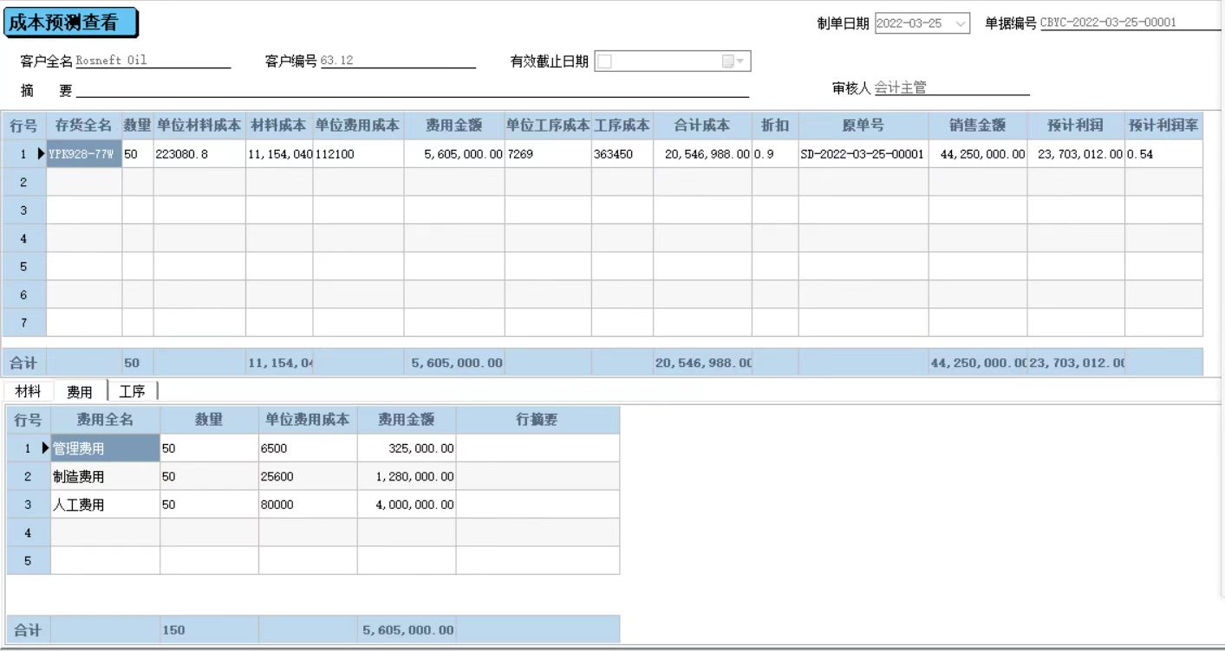Select the 制造费用 expense row cell
The image size is (1225, 651).
[105, 476]
